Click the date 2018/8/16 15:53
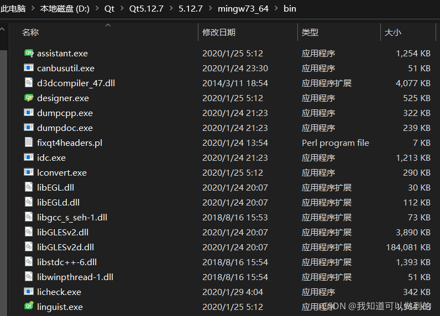Image resolution: width=440 pixels, height=316 pixels. 235,217
